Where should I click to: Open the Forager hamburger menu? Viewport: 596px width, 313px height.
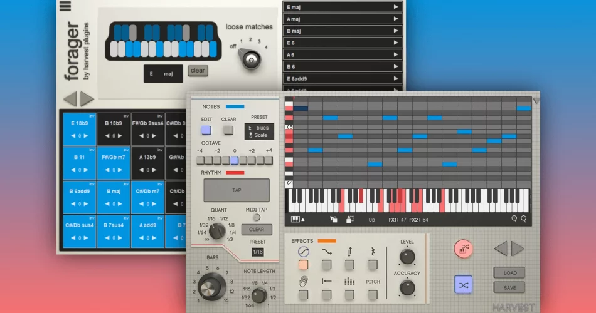[65, 6]
